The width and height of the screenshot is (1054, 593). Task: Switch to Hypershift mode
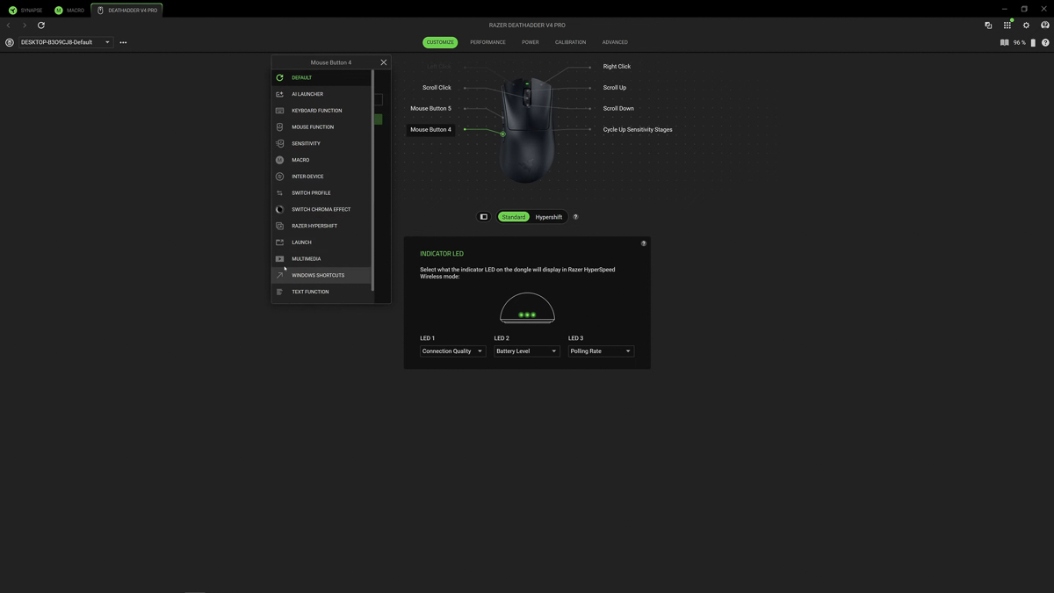pyautogui.click(x=549, y=217)
